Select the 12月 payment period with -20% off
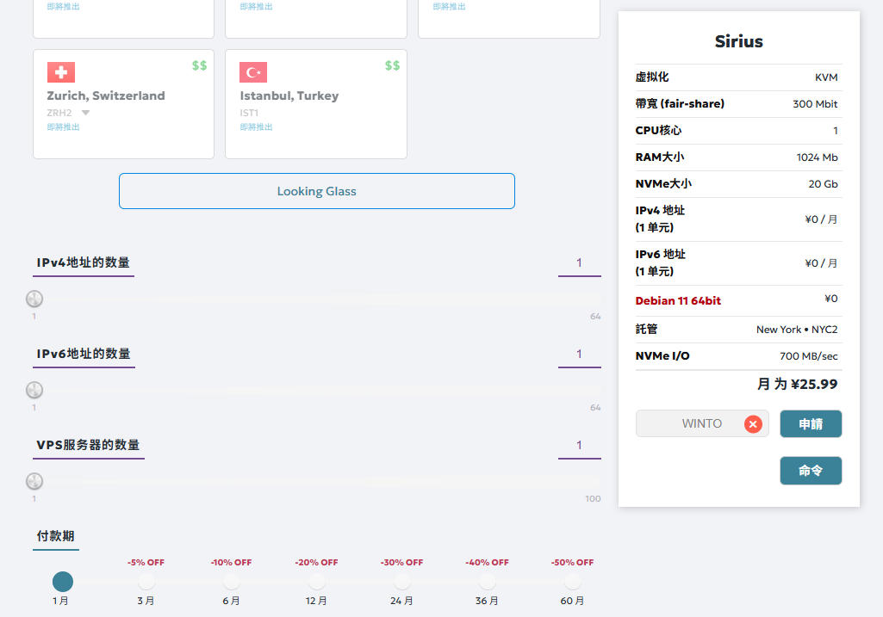 [316, 583]
